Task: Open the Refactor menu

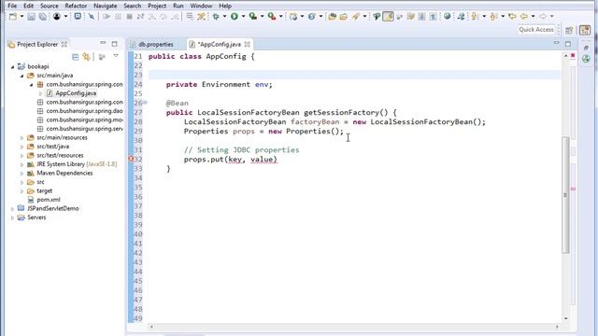Action: (x=76, y=6)
